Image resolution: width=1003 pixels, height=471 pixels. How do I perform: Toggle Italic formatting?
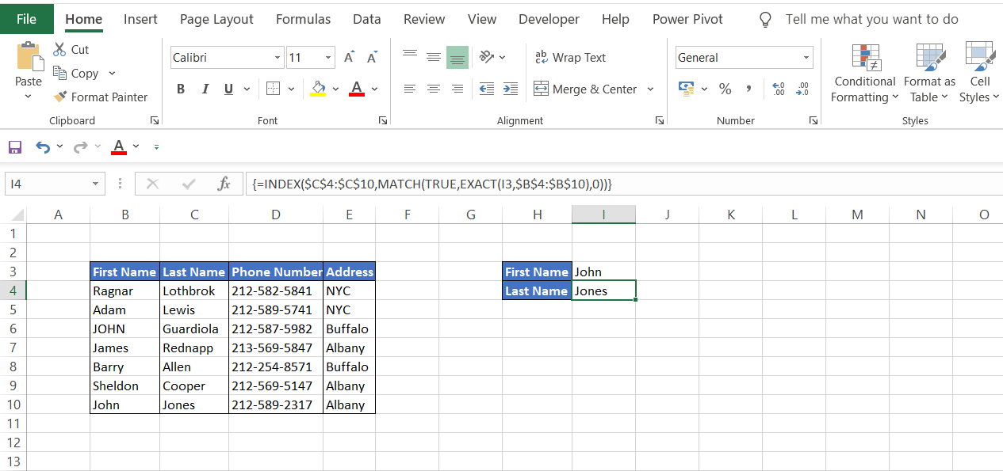pos(205,89)
